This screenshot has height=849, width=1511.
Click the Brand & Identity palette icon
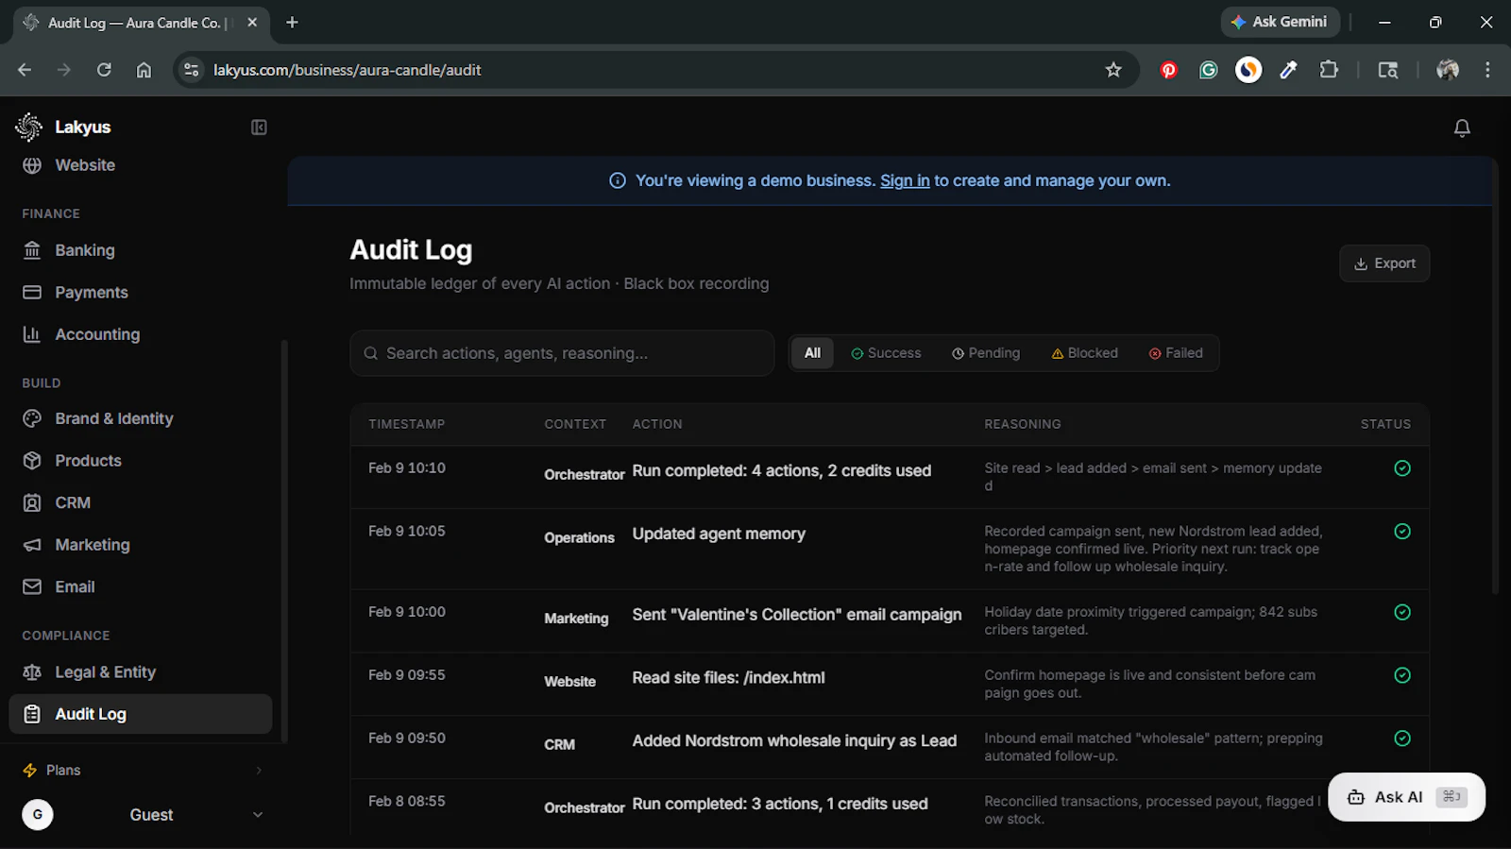point(32,418)
